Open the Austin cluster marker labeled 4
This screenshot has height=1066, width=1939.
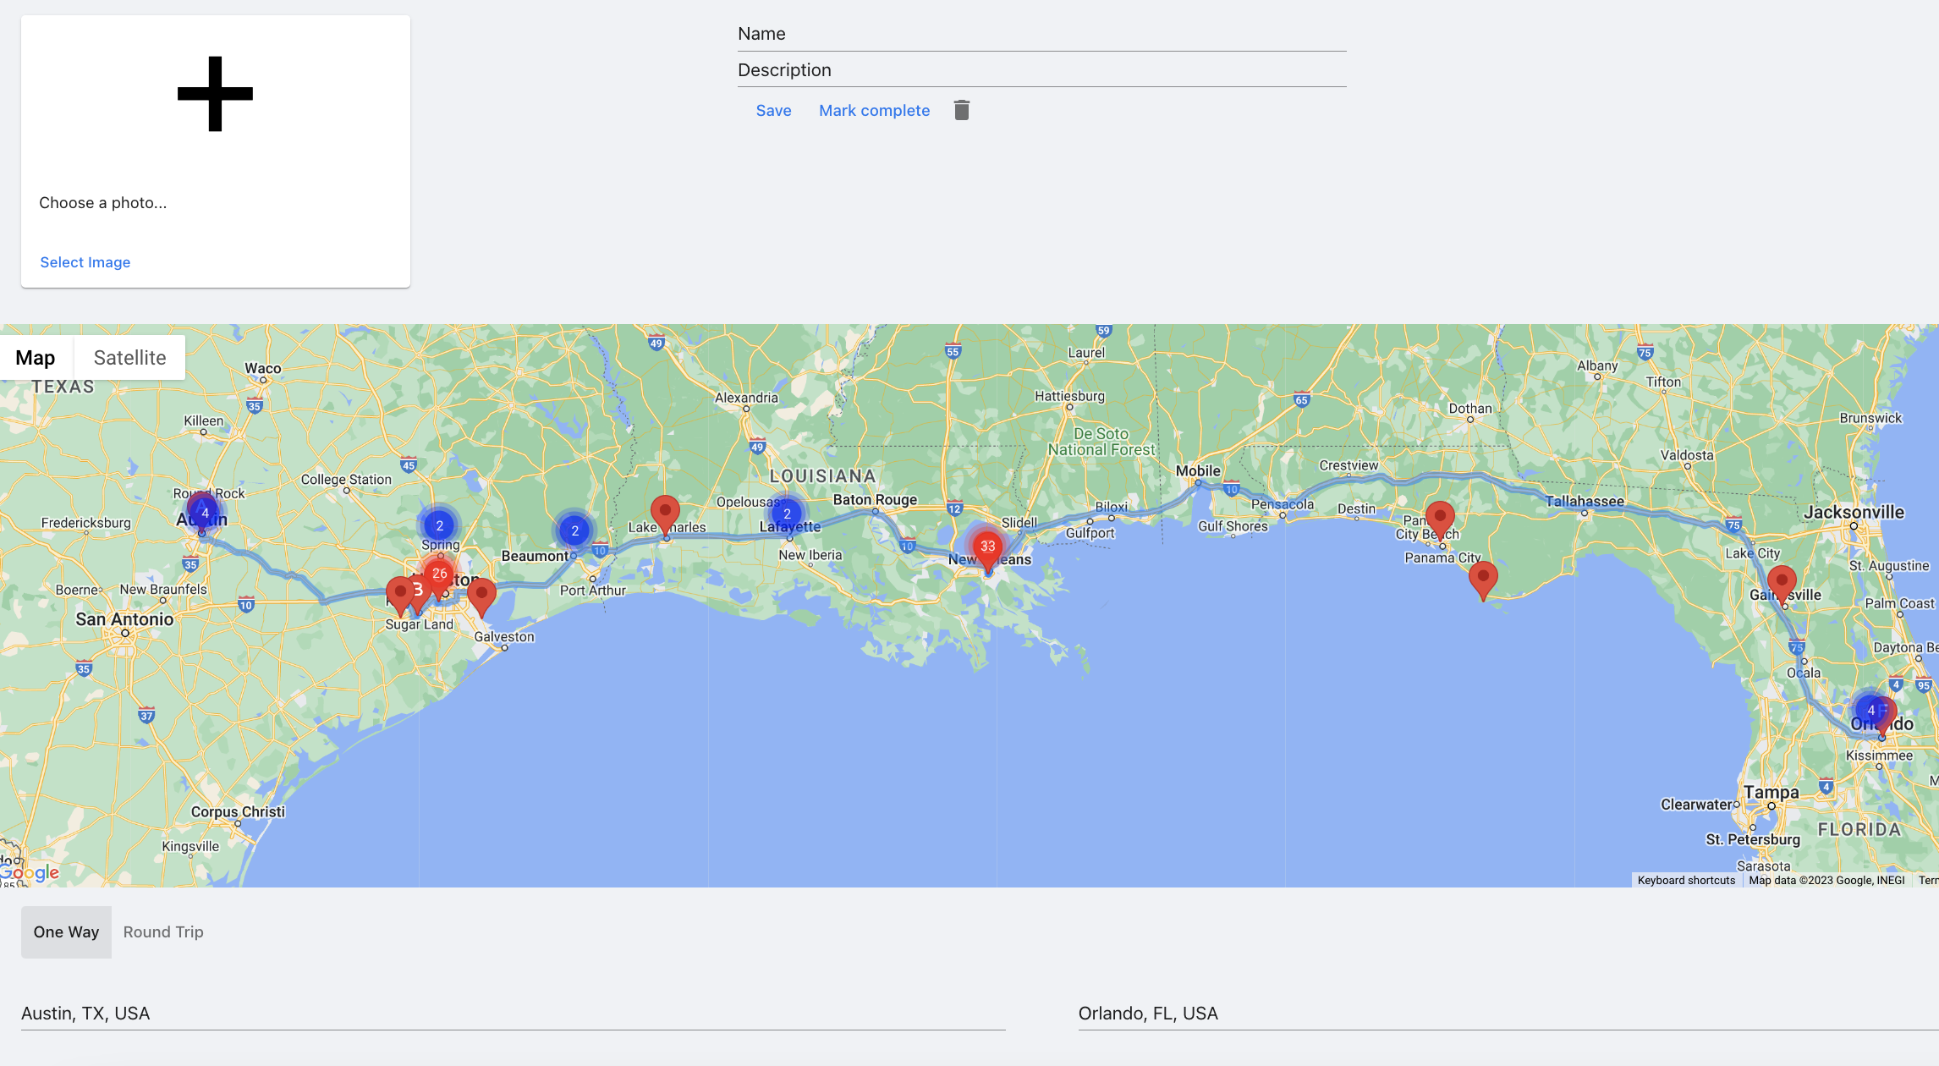[203, 513]
